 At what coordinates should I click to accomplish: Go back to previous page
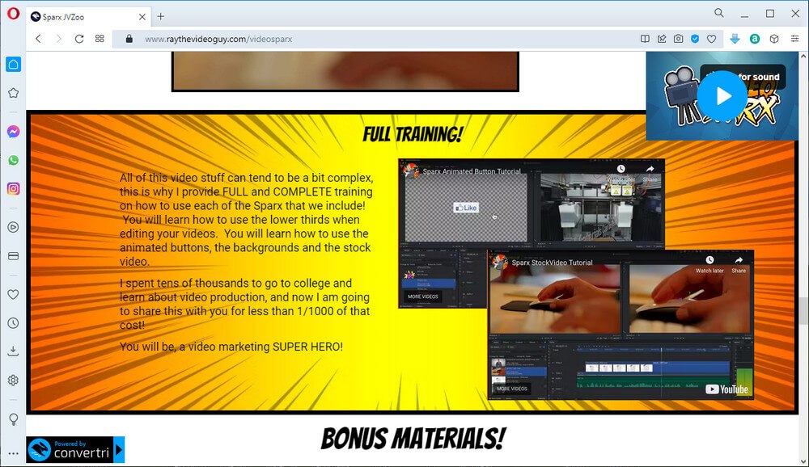[38, 39]
